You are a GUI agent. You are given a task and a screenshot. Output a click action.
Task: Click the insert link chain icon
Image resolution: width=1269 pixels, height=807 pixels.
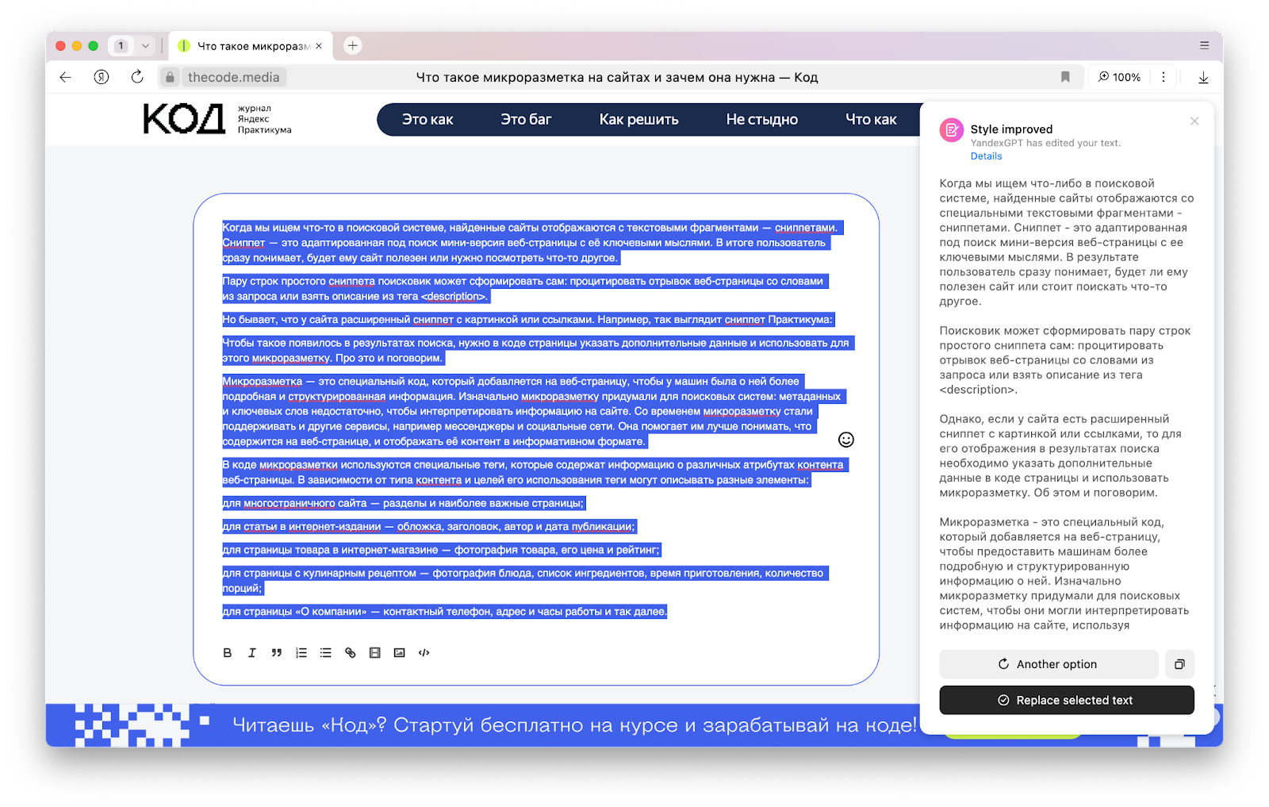pos(351,653)
